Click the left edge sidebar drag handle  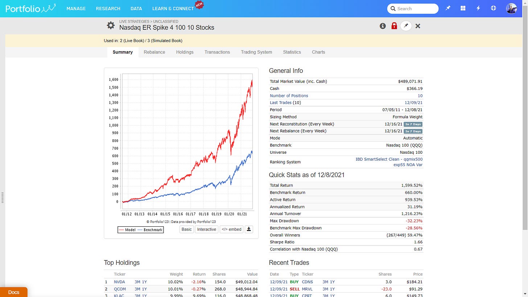(3, 198)
